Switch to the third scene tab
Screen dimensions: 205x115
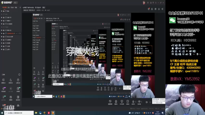pyautogui.click(x=12, y=8)
